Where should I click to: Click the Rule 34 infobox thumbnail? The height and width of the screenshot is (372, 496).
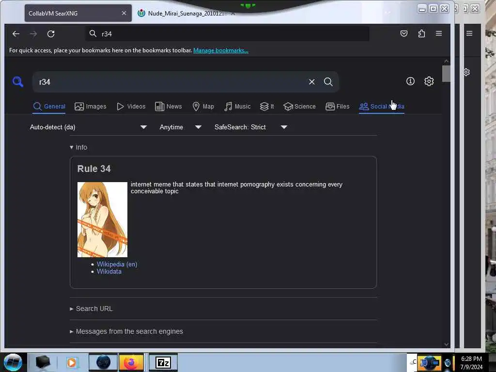point(103,219)
